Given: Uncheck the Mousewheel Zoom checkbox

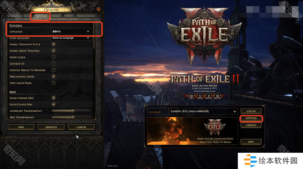Looking at the screenshot, I should click(x=53, y=76).
